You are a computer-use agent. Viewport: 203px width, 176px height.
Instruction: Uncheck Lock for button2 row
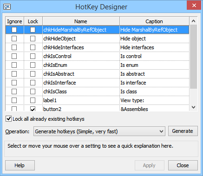tap(33, 109)
